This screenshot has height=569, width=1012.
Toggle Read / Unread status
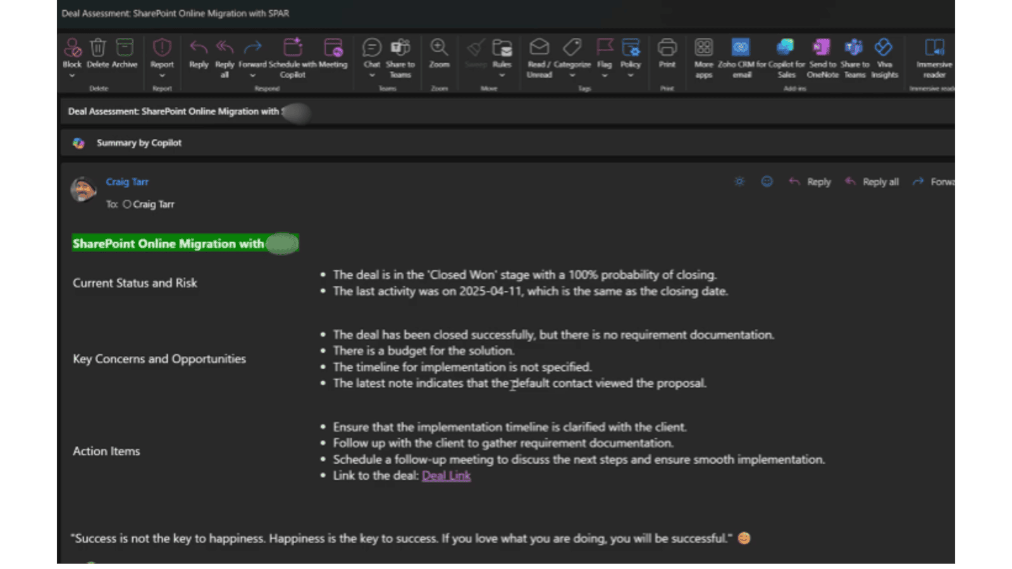point(539,49)
